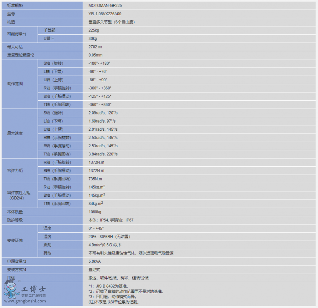Click 'S轴（旋转）' under 动作范围
Screen dimensions: 318x308
(x=53, y=64)
